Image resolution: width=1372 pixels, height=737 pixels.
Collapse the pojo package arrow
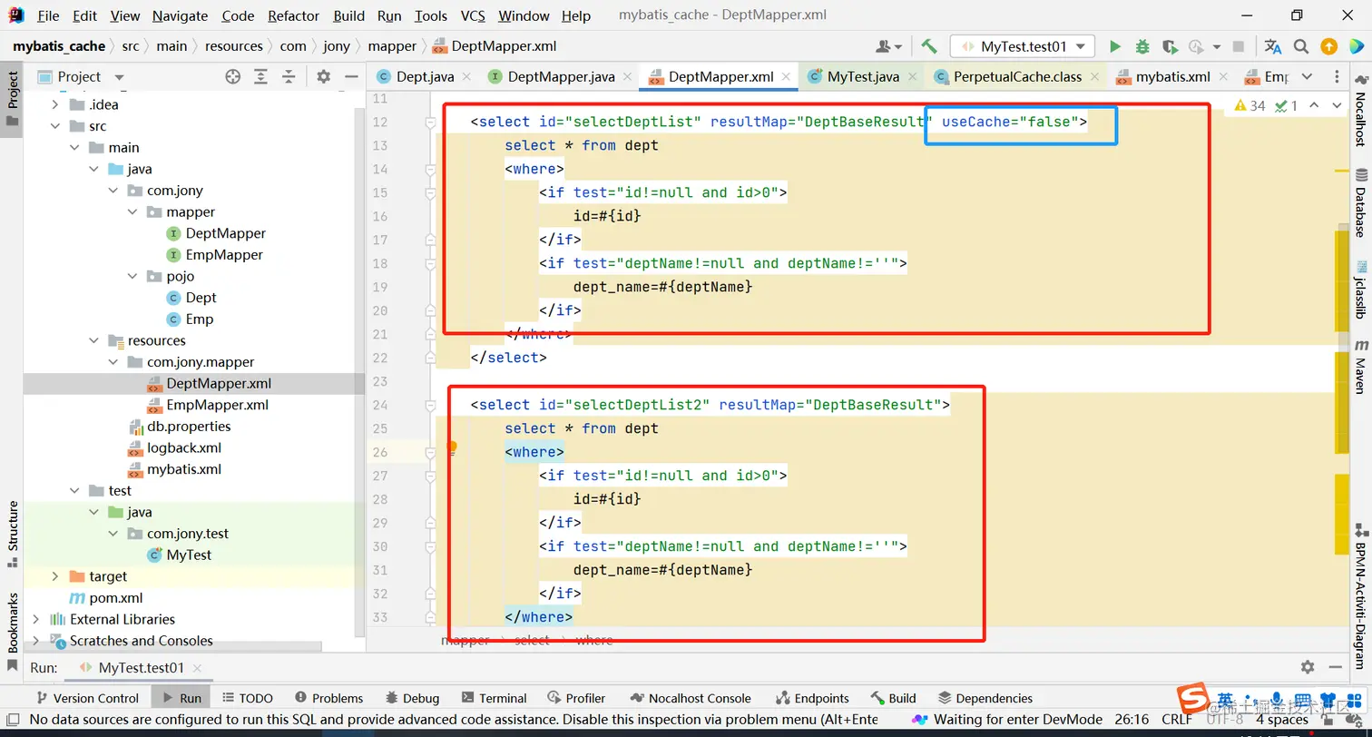pos(133,276)
